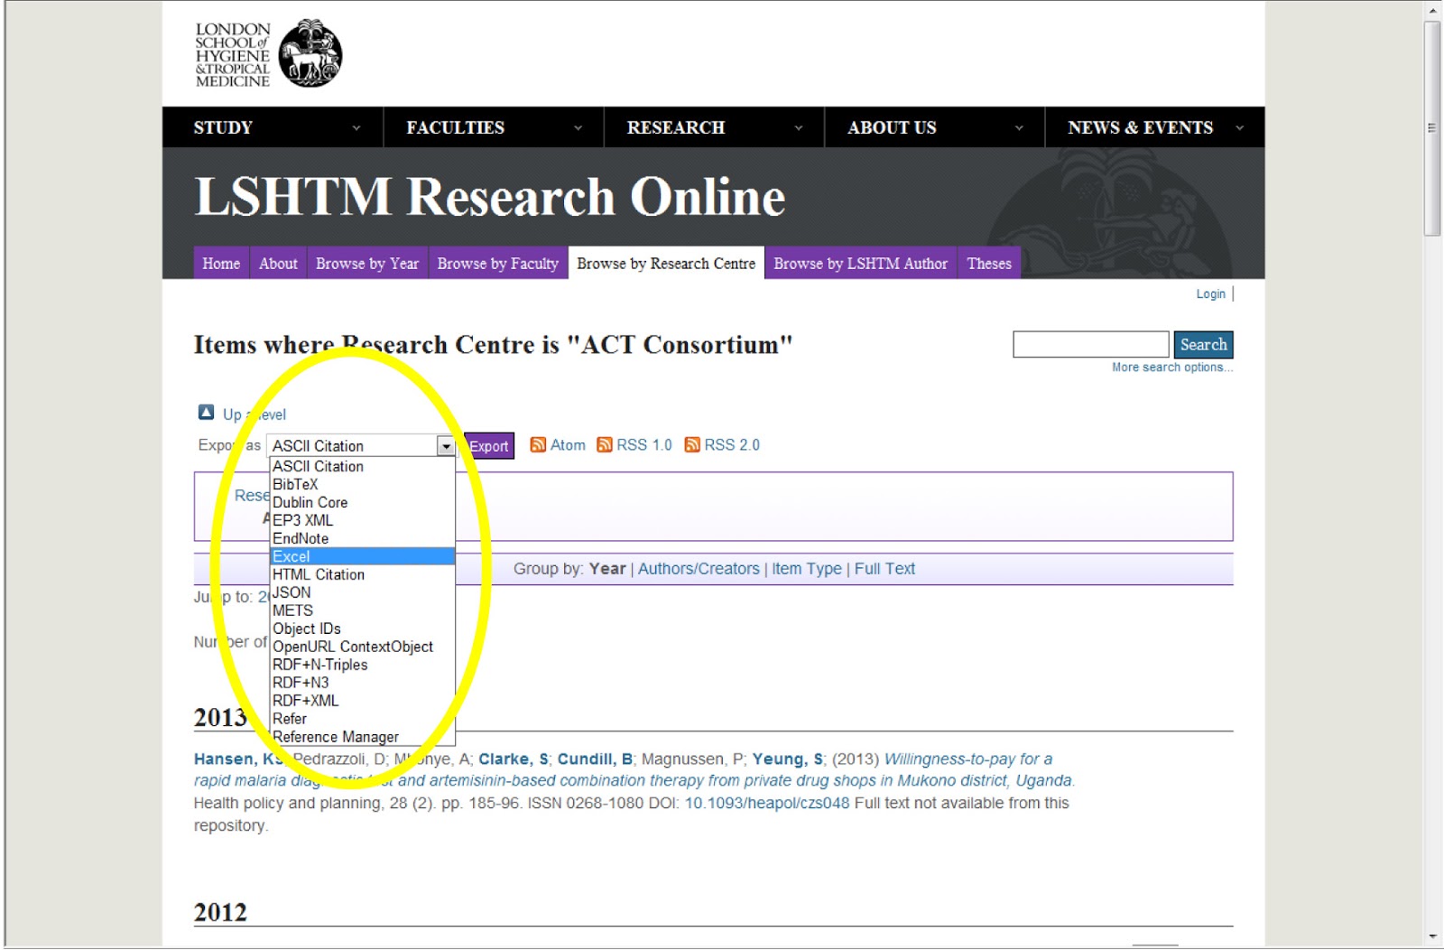This screenshot has height=950, width=1444.
Task: Choose BibTeX export format
Action: click(x=362, y=484)
